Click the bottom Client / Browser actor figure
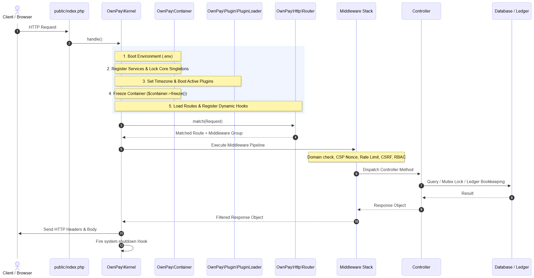 (17, 266)
